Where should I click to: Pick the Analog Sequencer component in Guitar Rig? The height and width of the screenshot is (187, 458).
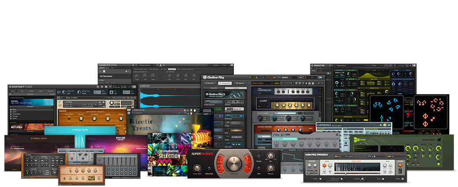214,104
